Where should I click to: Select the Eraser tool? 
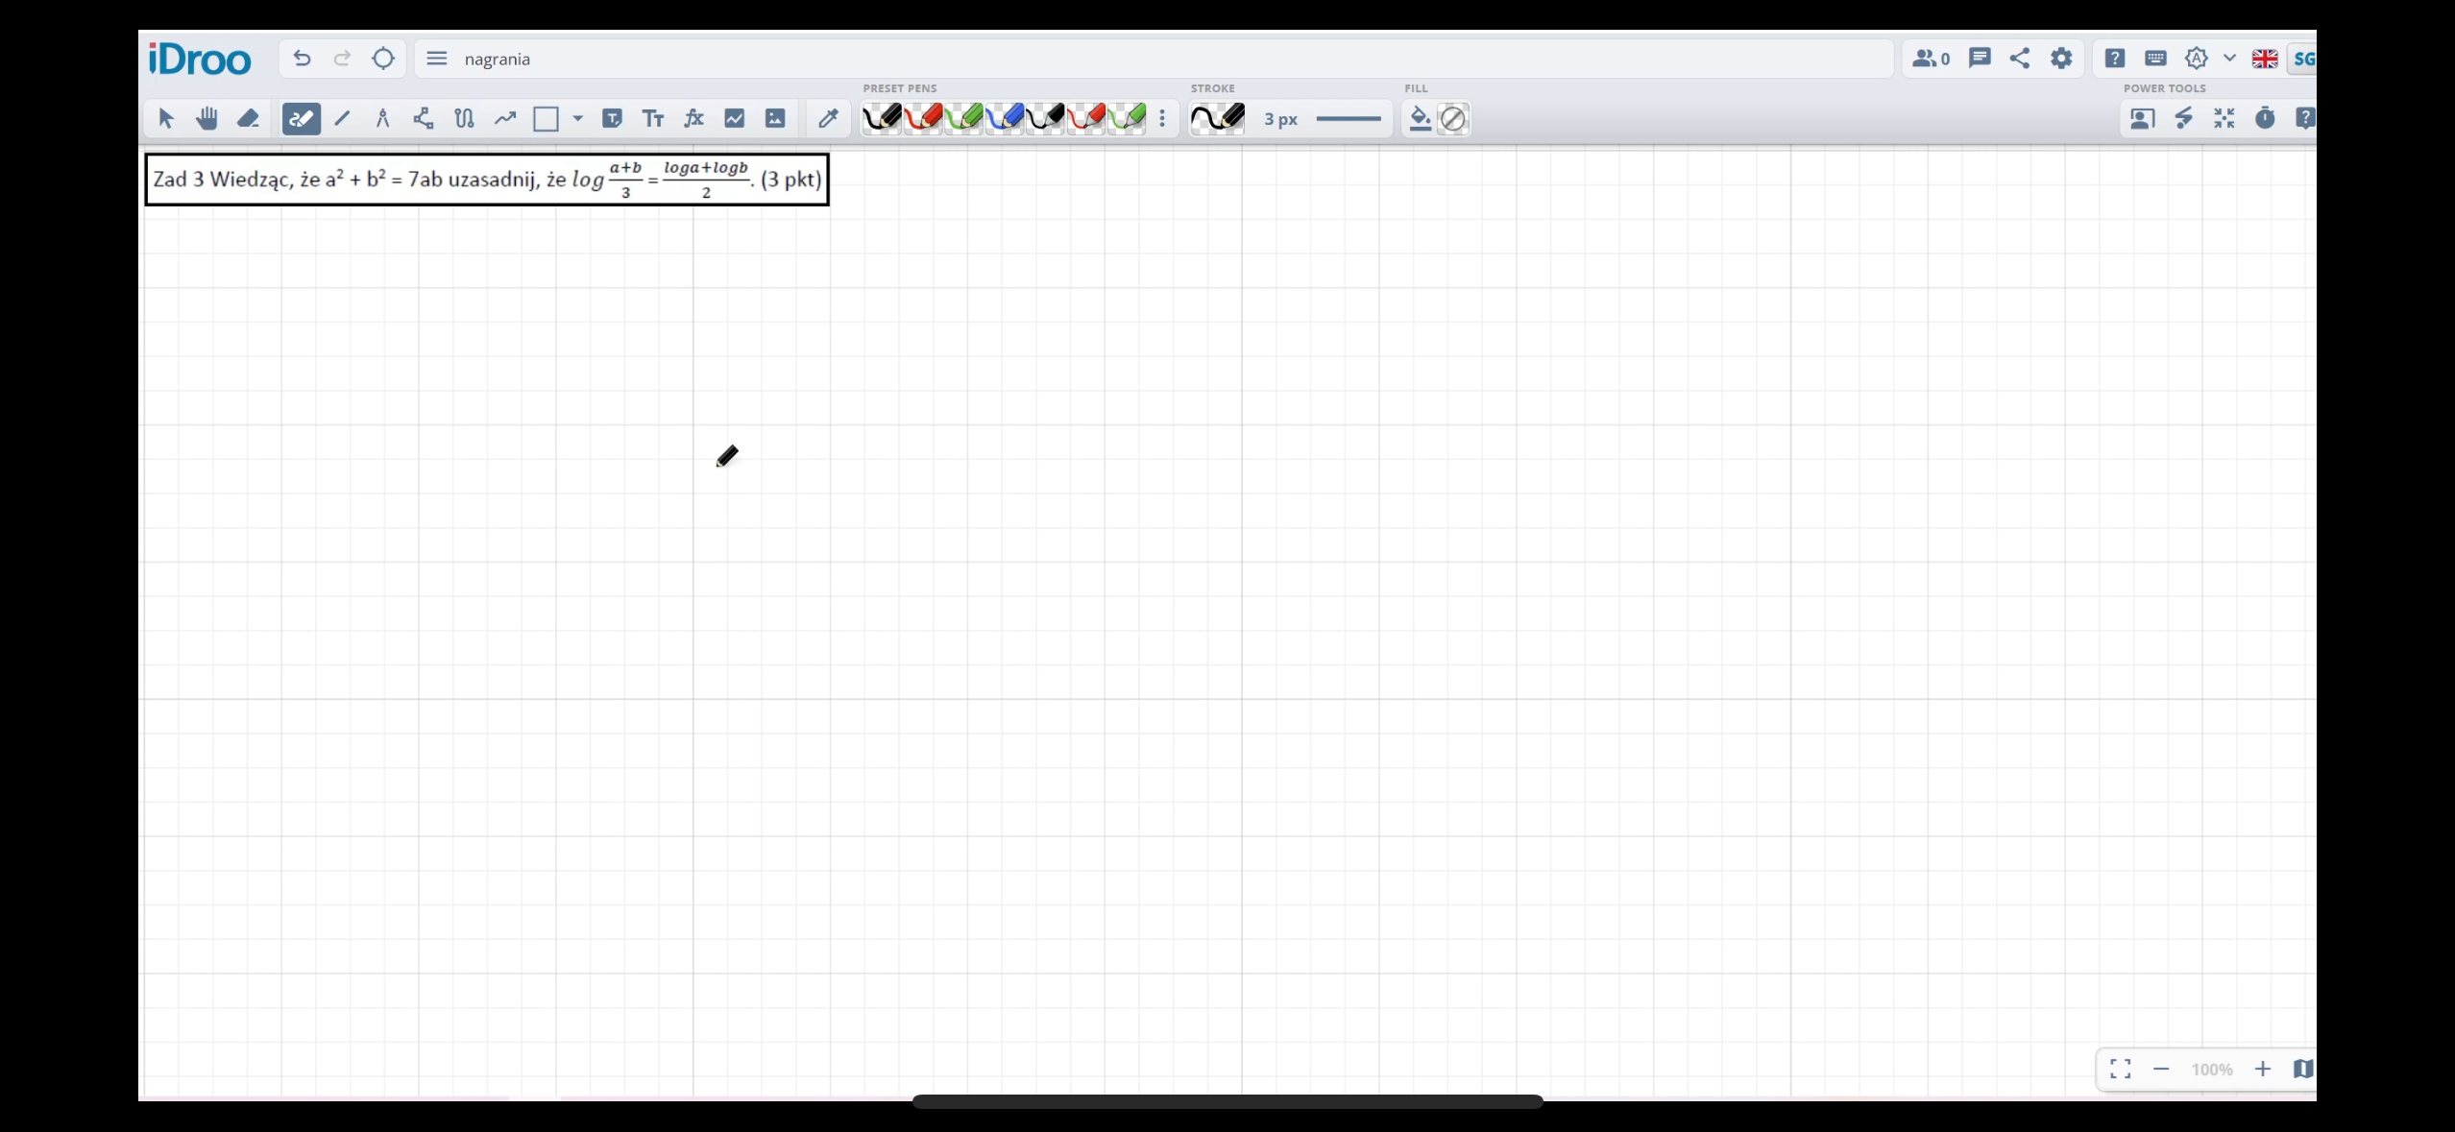coord(248,118)
